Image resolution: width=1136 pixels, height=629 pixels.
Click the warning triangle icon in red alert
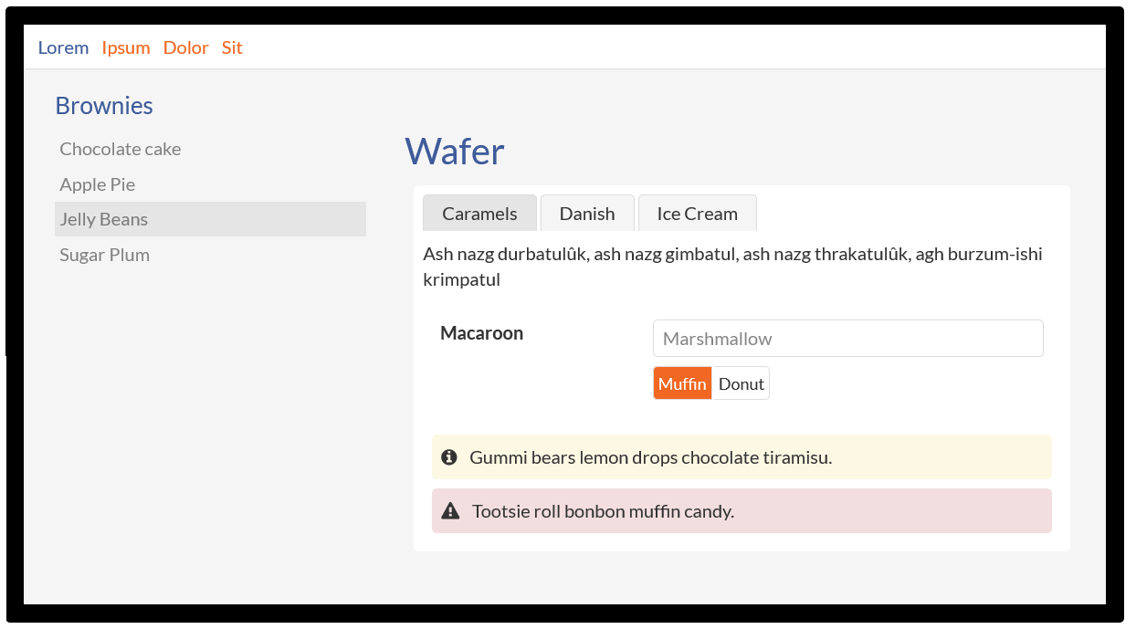tap(449, 511)
